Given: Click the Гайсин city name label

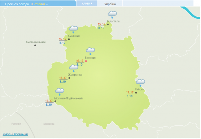Looking at the screenshot, I should coord(140,89).
